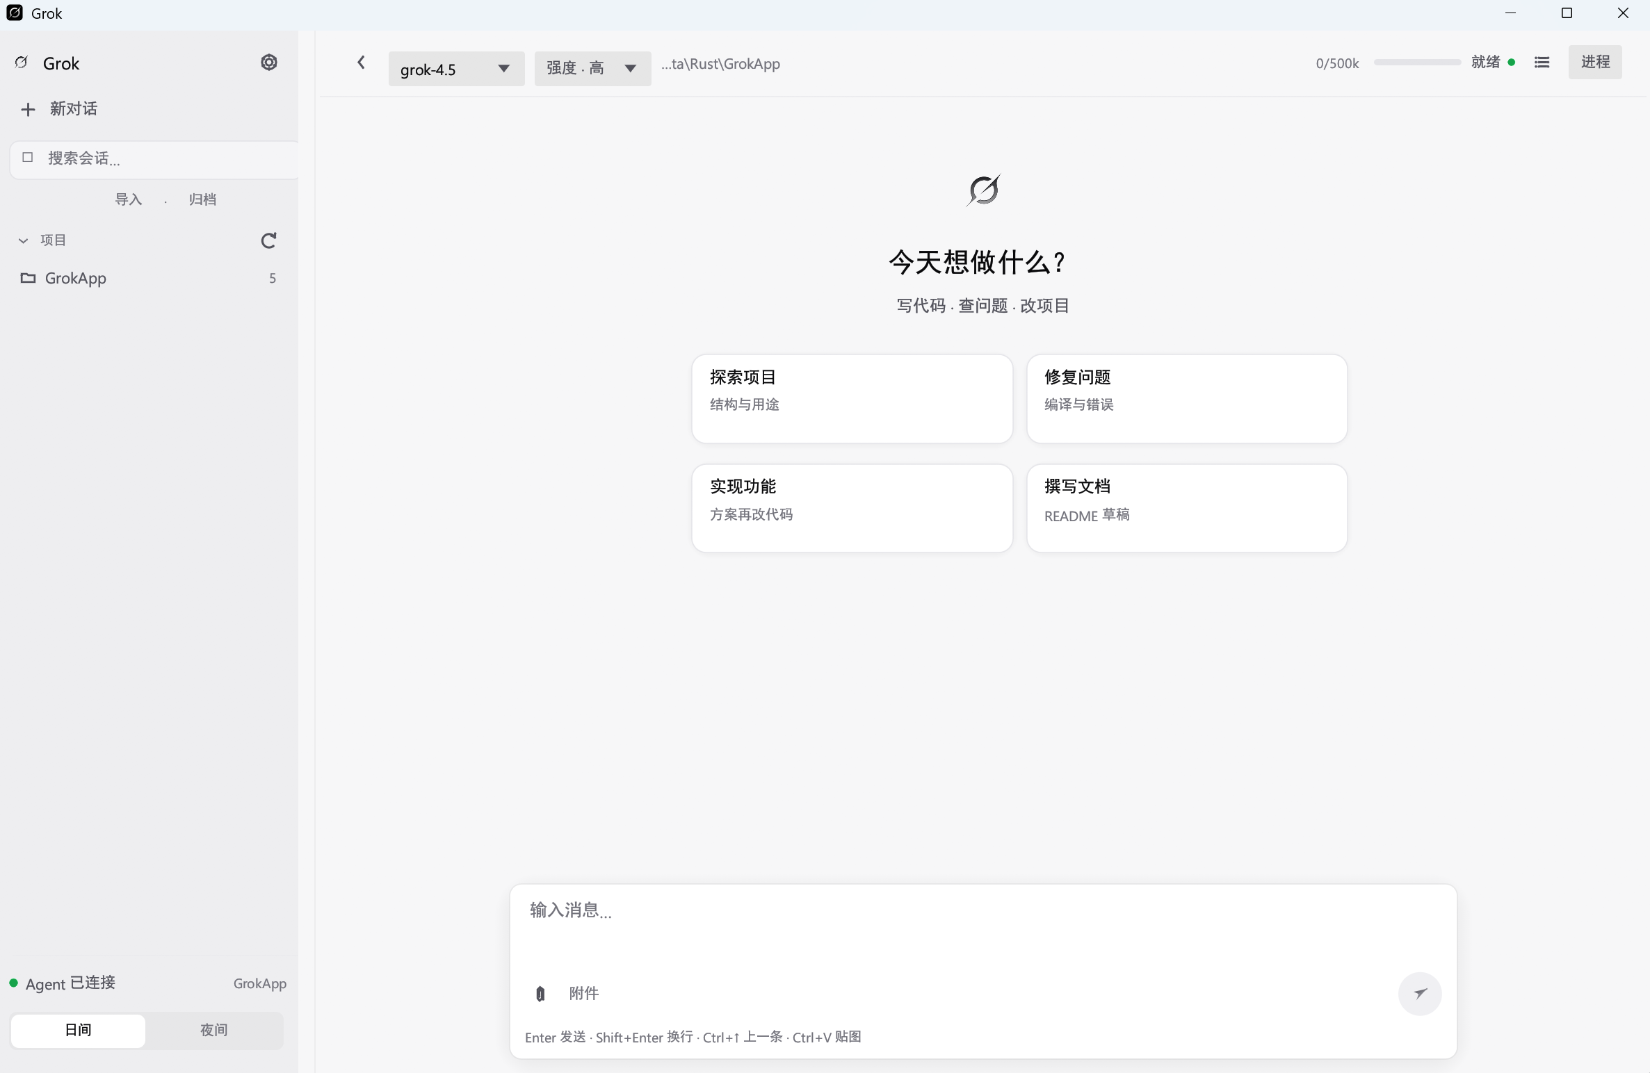Switch to 夜间 night theme
1650x1073 pixels.
[x=214, y=1030]
